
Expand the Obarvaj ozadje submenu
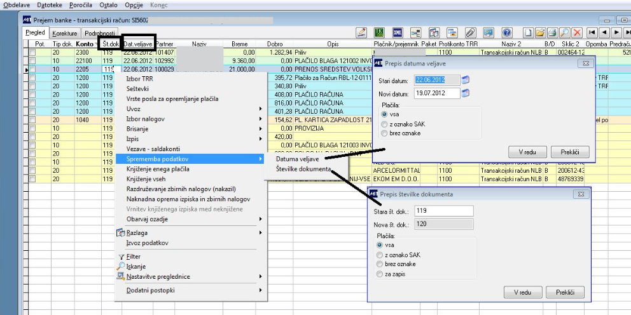(260, 219)
